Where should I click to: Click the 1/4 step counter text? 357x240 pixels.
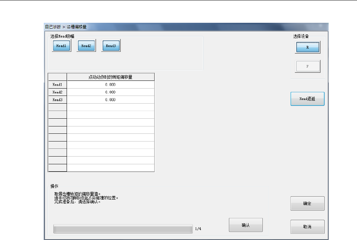click(198, 229)
